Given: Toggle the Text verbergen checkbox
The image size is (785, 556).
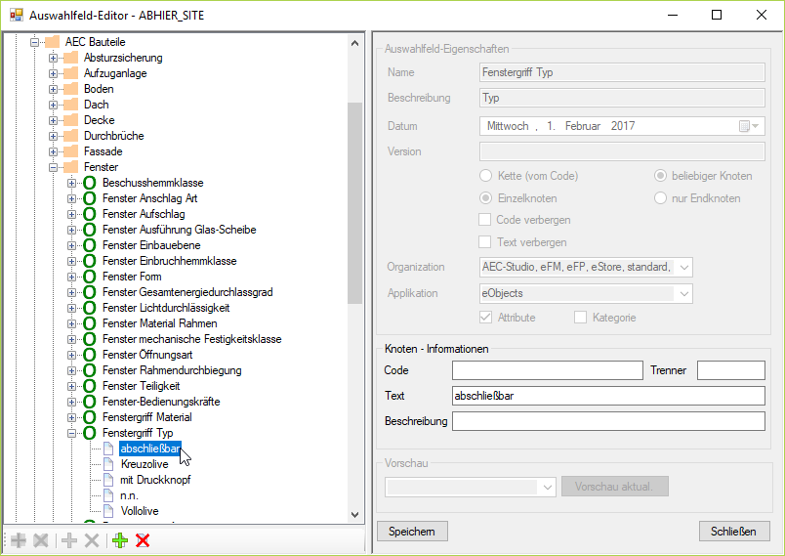Looking at the screenshot, I should 484,242.
